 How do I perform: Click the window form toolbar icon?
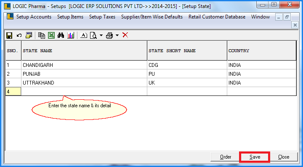pyautogui.click(x=29, y=35)
